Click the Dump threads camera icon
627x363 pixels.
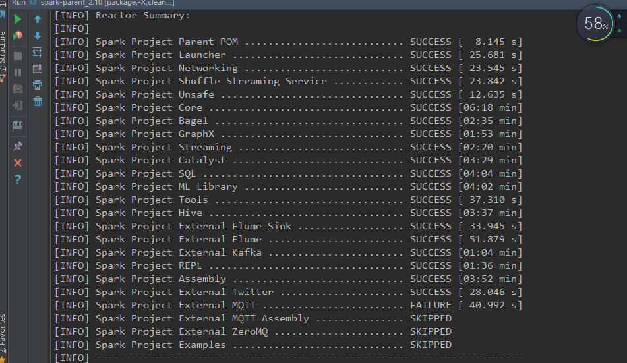pos(18,89)
